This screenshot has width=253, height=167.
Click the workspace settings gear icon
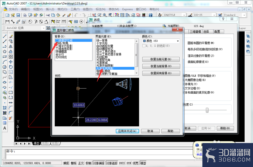(x=48, y=28)
